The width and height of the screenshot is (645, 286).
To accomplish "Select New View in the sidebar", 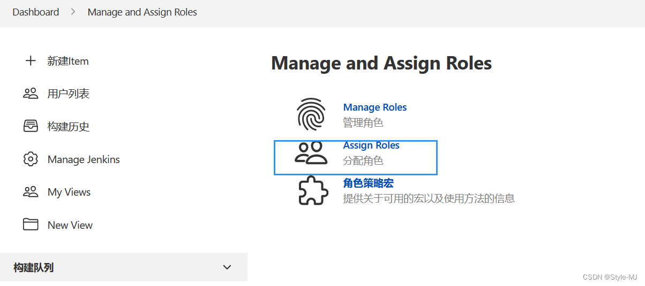I will pos(70,225).
